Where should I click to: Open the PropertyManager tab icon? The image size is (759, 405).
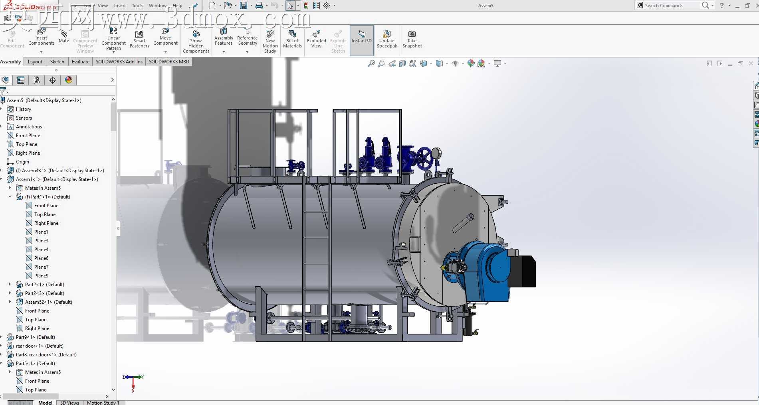(21, 80)
